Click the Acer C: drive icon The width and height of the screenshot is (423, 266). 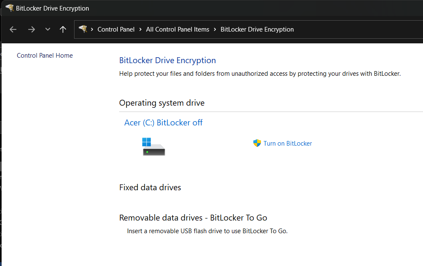(x=154, y=146)
